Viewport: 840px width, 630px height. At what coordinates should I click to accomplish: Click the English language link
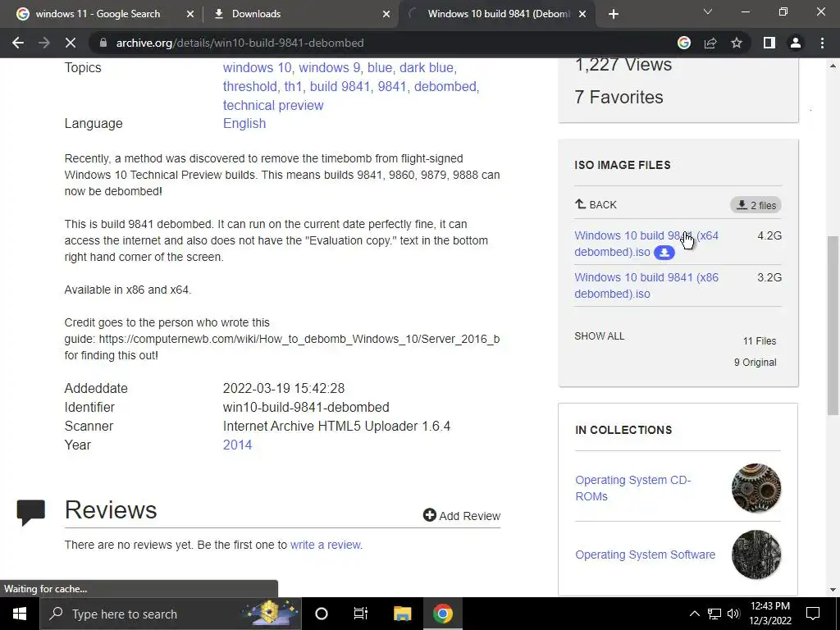click(x=244, y=123)
